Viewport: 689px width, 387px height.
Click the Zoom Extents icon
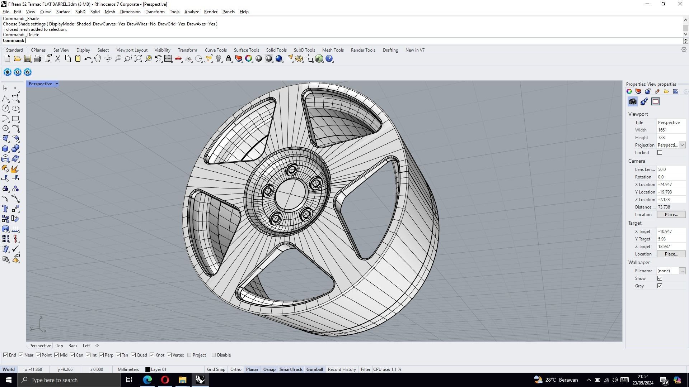click(x=138, y=59)
